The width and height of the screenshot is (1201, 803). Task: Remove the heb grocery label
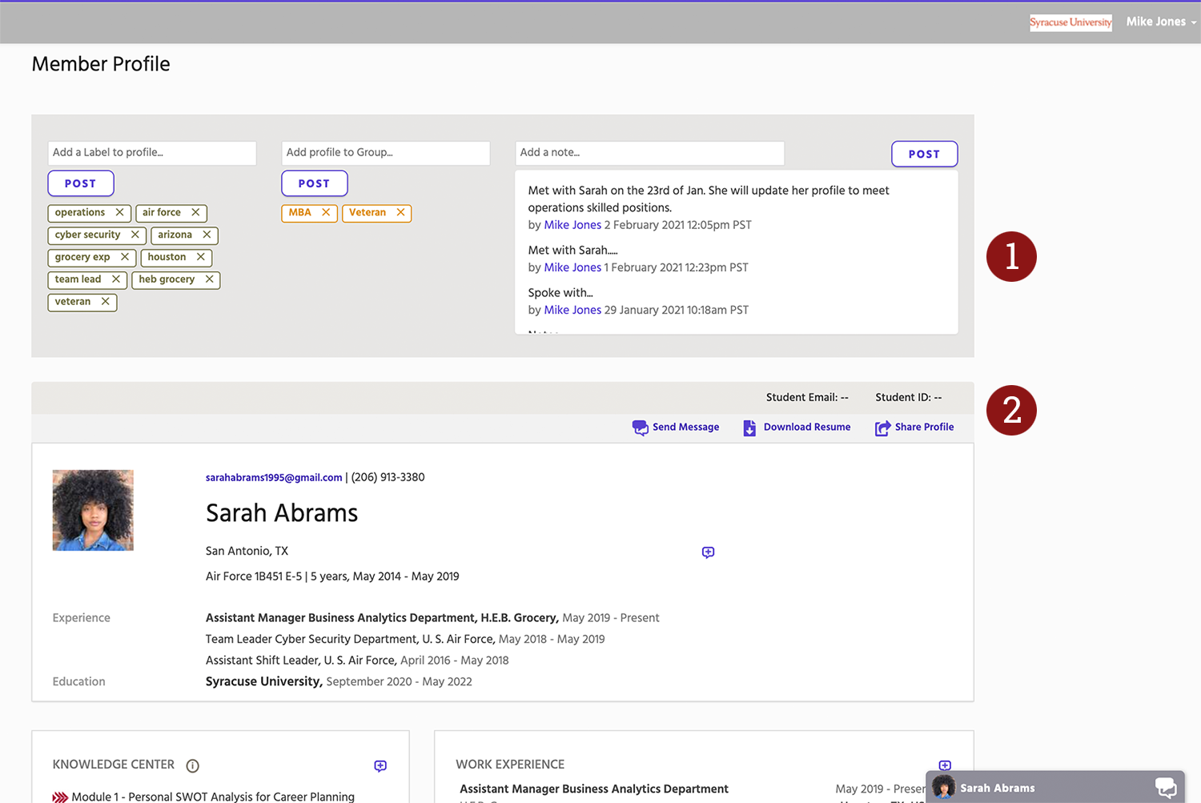click(209, 279)
